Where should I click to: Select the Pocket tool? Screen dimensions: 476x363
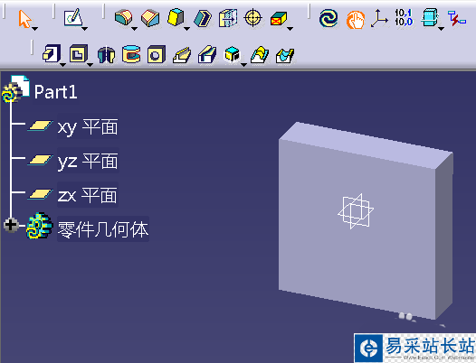(79, 53)
